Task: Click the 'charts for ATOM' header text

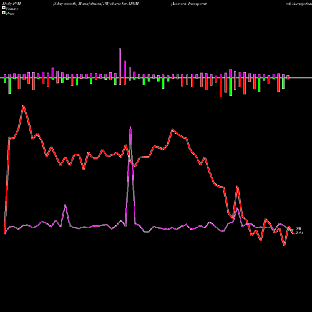Action: pyautogui.click(x=124, y=4)
